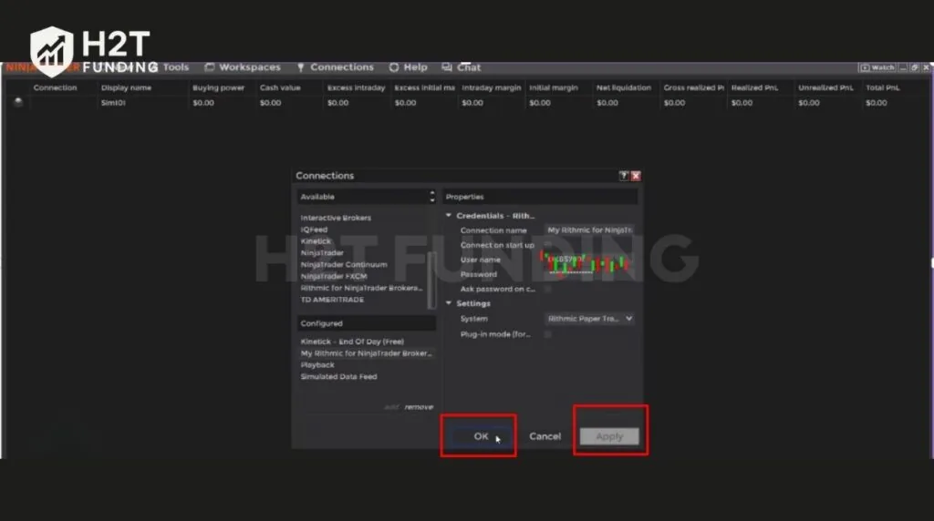This screenshot has width=934, height=521.
Task: Click the Total PnL column header
Action: pos(883,87)
